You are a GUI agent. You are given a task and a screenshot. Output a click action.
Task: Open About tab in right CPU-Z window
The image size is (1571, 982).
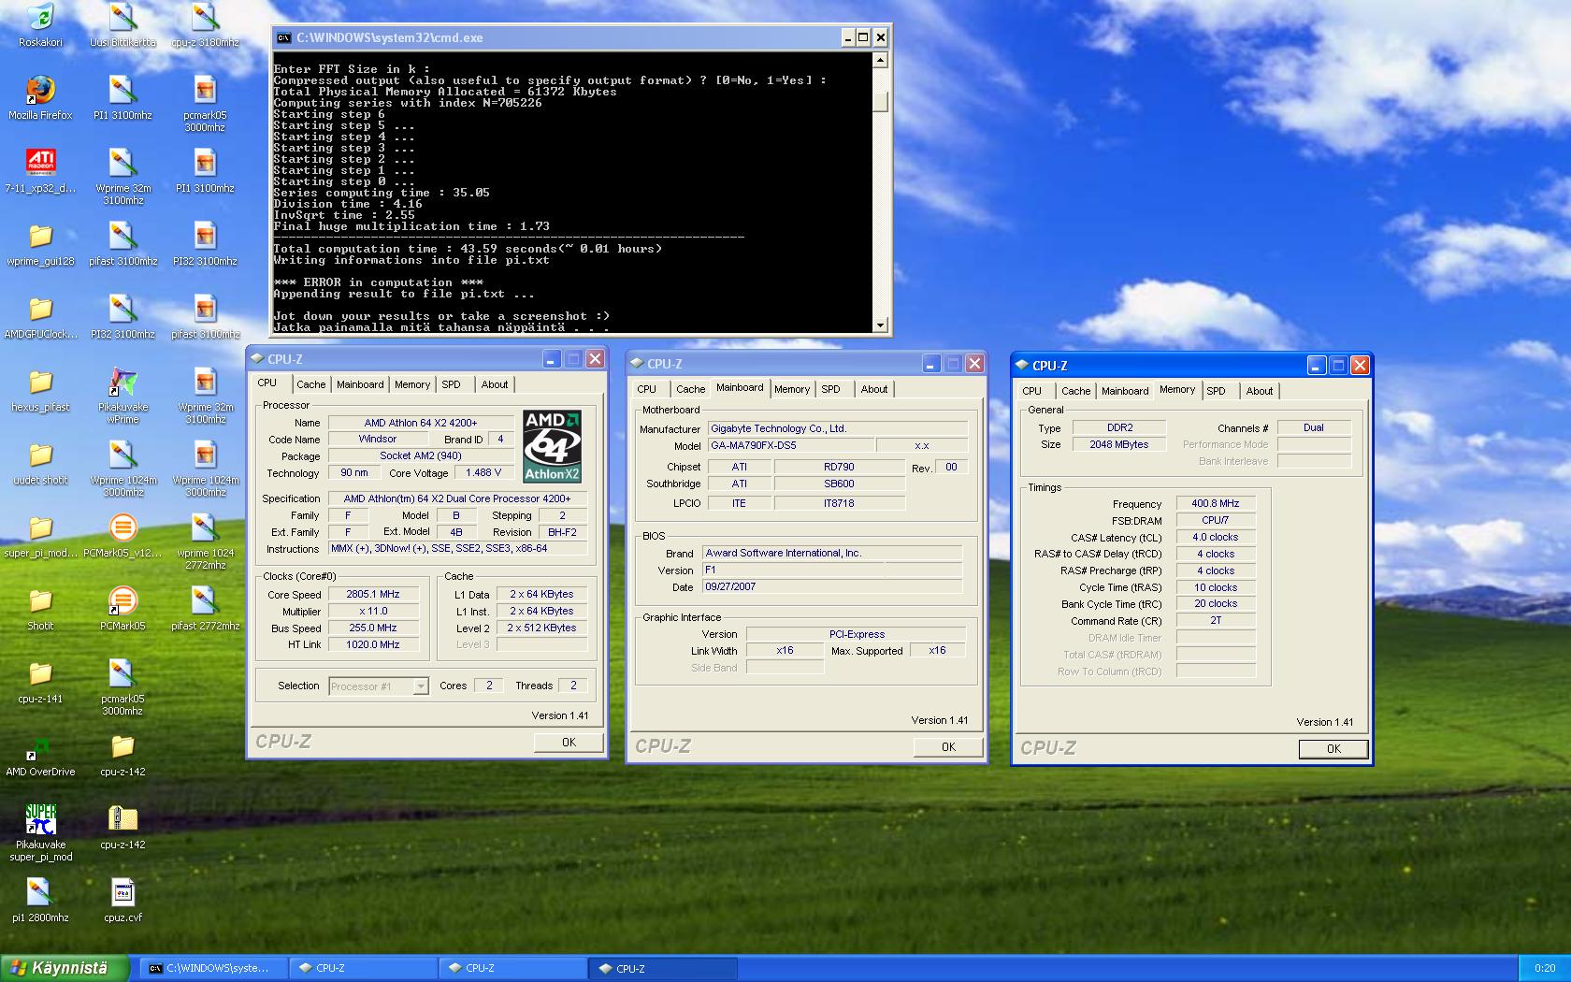(x=1260, y=391)
